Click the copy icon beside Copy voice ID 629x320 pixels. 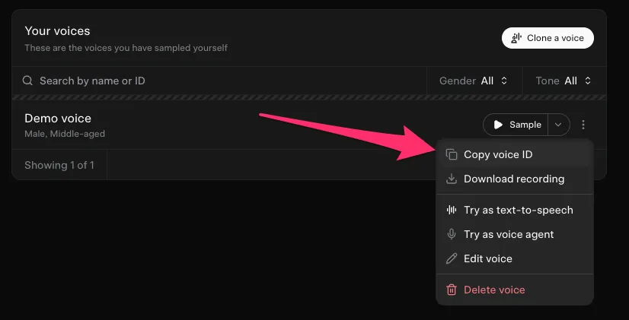pos(452,154)
